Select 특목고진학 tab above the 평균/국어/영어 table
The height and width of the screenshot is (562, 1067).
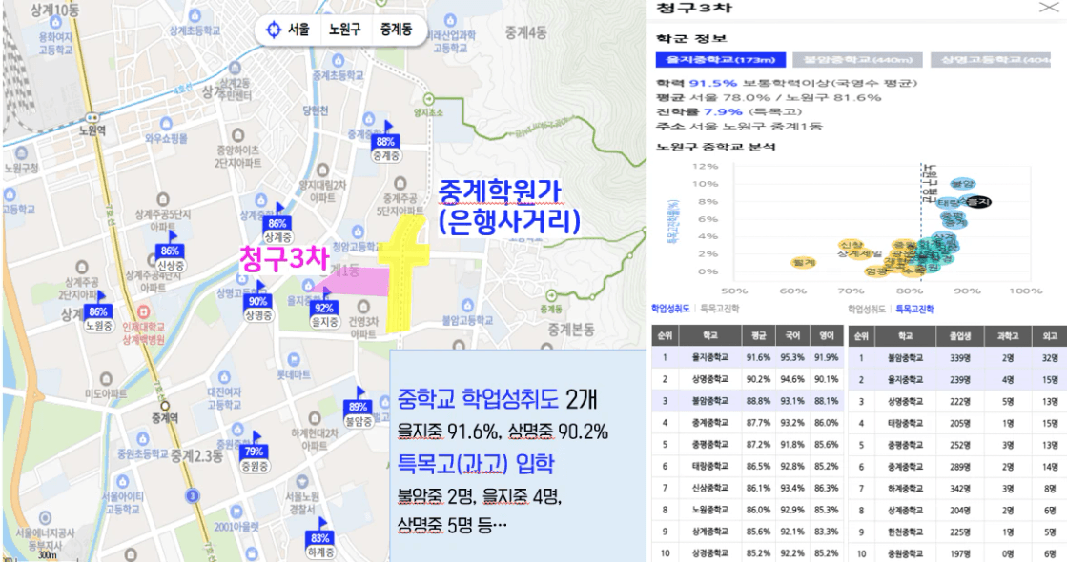pyautogui.click(x=720, y=309)
